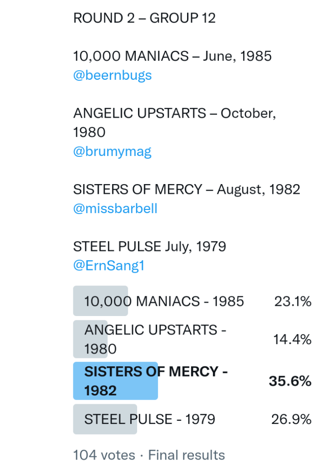Viewport: 326px width, 472px height.
Task: Click the bold SISTERS OF MERCY - 1982 poll label
Action: pyautogui.click(x=156, y=381)
